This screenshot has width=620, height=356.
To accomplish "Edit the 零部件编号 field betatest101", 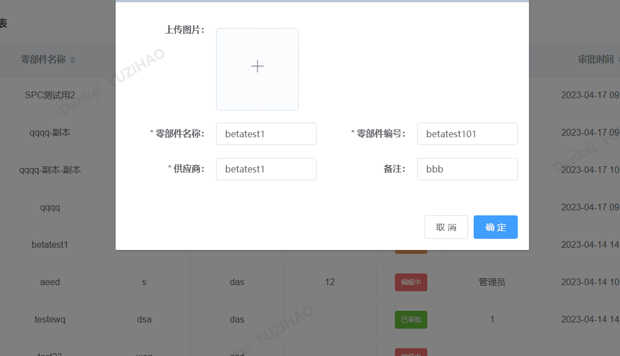I will pyautogui.click(x=468, y=134).
